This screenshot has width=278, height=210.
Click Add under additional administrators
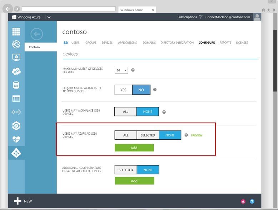[x=135, y=181]
